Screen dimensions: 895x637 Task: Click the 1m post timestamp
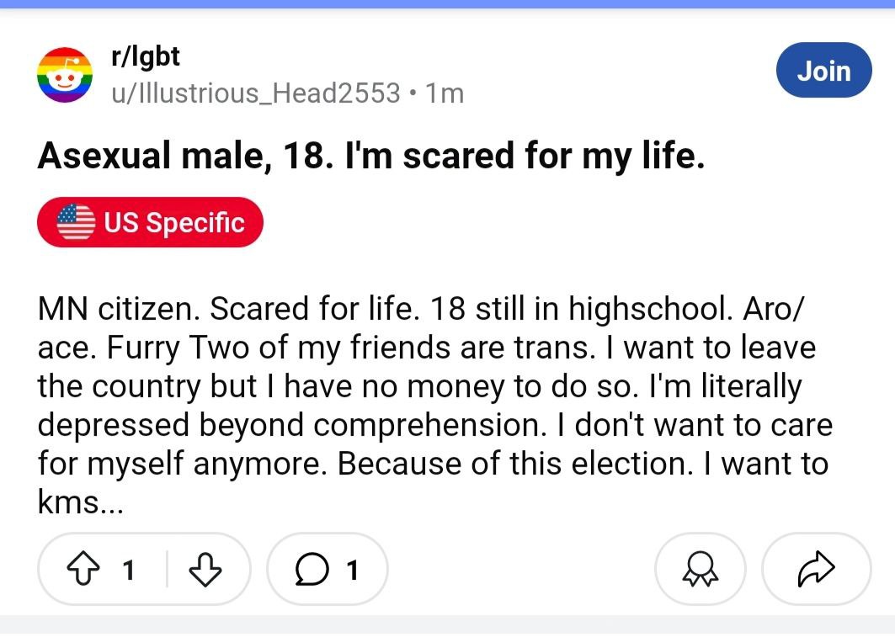pos(445,93)
